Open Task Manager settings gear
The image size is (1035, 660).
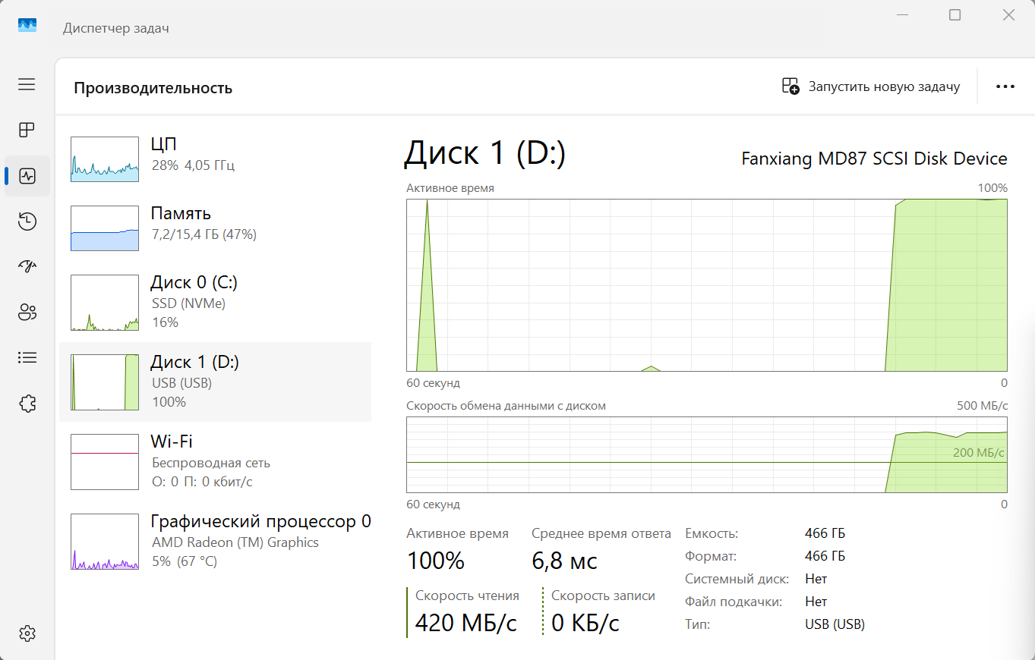pyautogui.click(x=27, y=633)
